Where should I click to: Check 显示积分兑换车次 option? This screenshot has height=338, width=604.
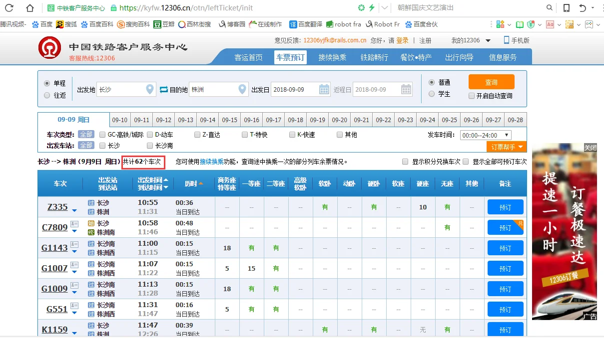[x=405, y=162]
